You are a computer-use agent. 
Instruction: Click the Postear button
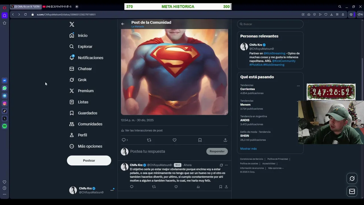click(89, 161)
